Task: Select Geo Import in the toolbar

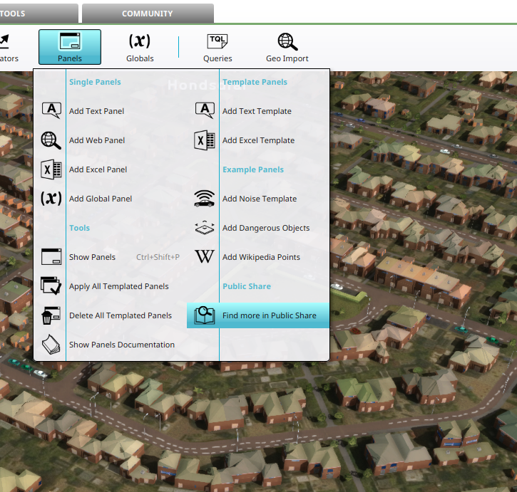Action: click(287, 47)
